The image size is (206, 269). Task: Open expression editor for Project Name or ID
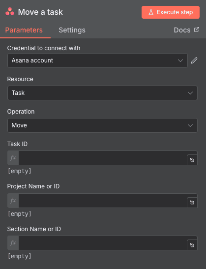pyautogui.click(x=192, y=203)
